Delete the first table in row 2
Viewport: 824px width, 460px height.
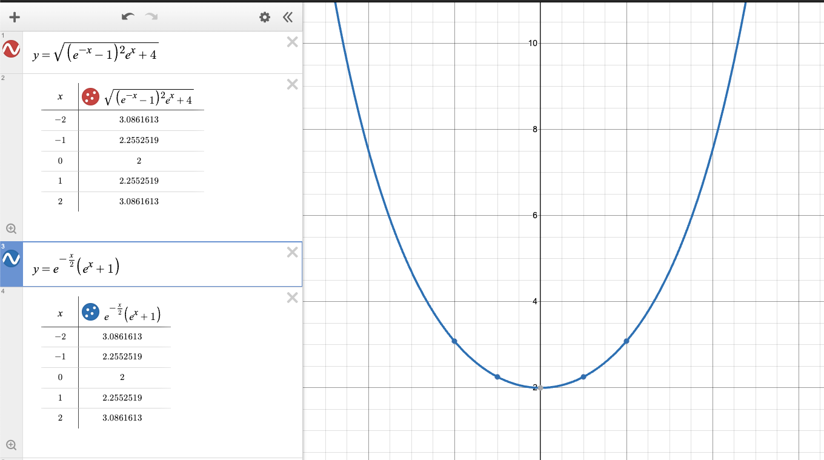coord(292,84)
